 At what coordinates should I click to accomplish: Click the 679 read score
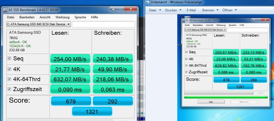click(71, 101)
